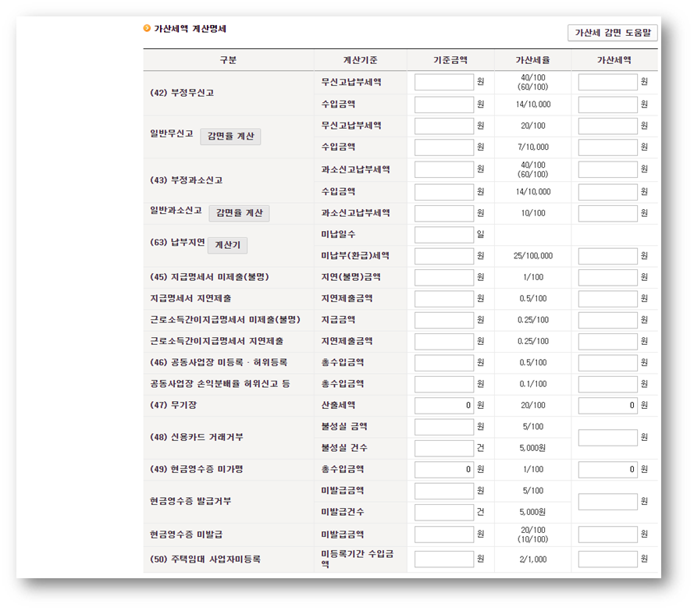Focus 가산세액 field for 주택임대 사업자미등록
Image resolution: width=694 pixels, height=611 pixels.
click(607, 559)
